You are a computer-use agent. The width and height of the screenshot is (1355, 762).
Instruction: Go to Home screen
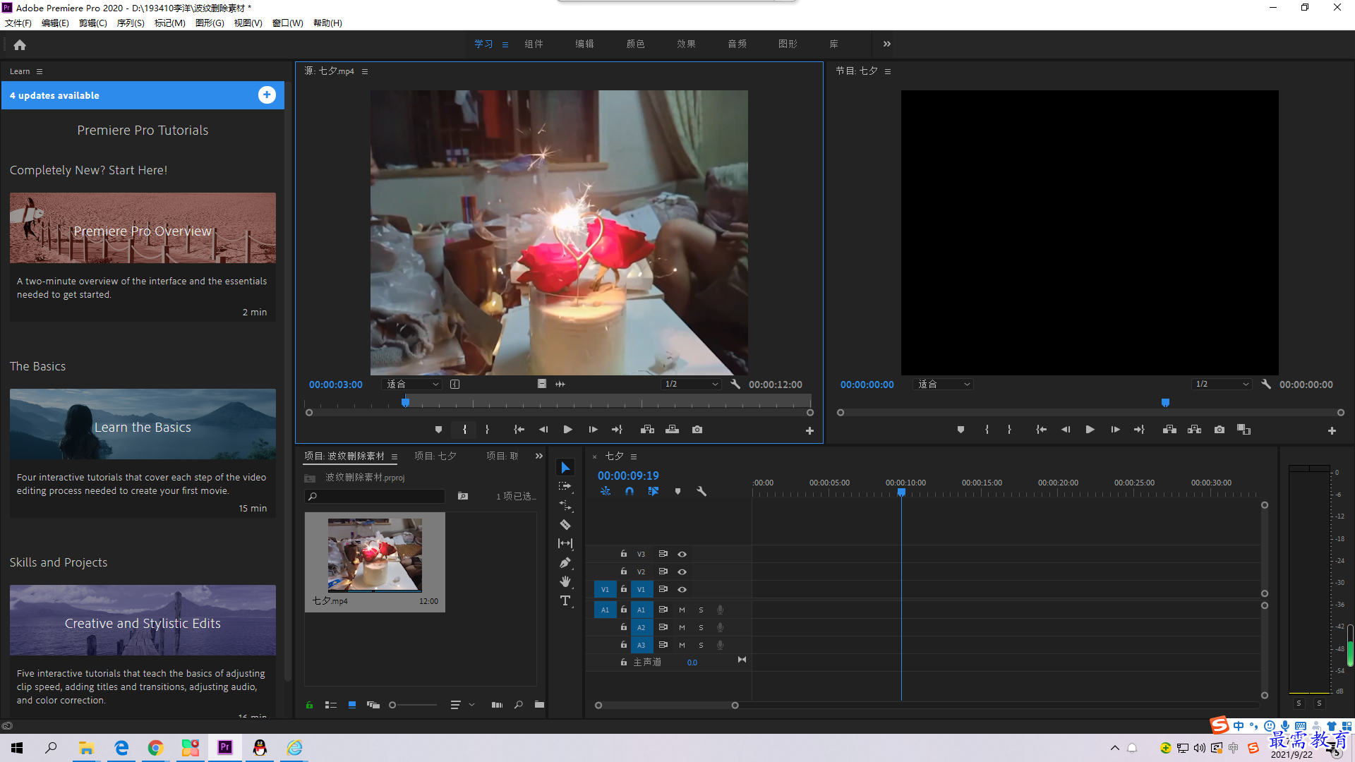20,45
